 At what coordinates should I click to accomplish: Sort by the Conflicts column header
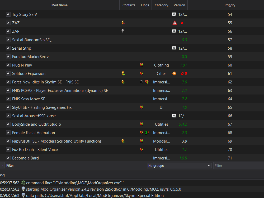[129, 5]
